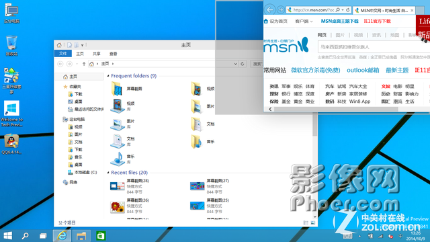Switch Explorer to details view via the status bar icon
The image size is (430, 242).
[x=306, y=223]
